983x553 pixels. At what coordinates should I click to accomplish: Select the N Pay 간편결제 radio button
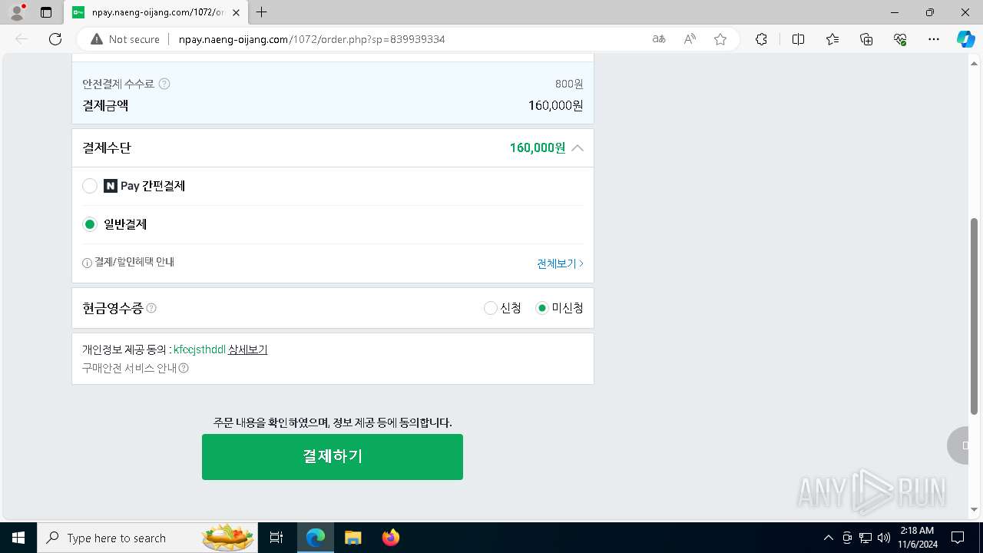click(x=90, y=186)
